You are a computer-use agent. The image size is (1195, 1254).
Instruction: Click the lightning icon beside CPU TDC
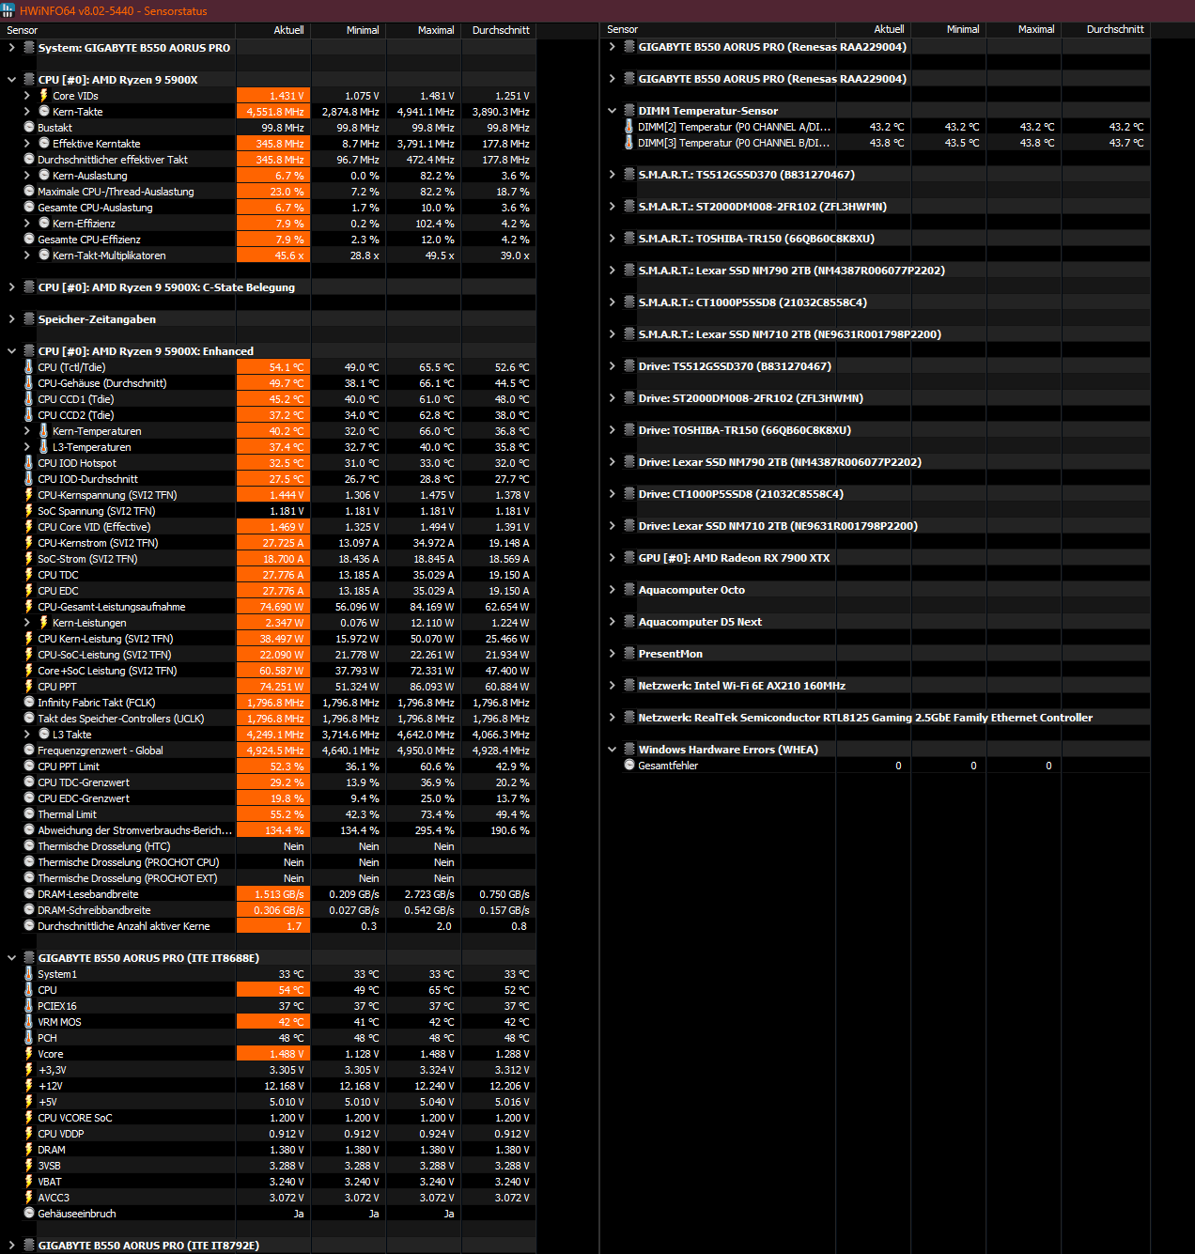28,575
